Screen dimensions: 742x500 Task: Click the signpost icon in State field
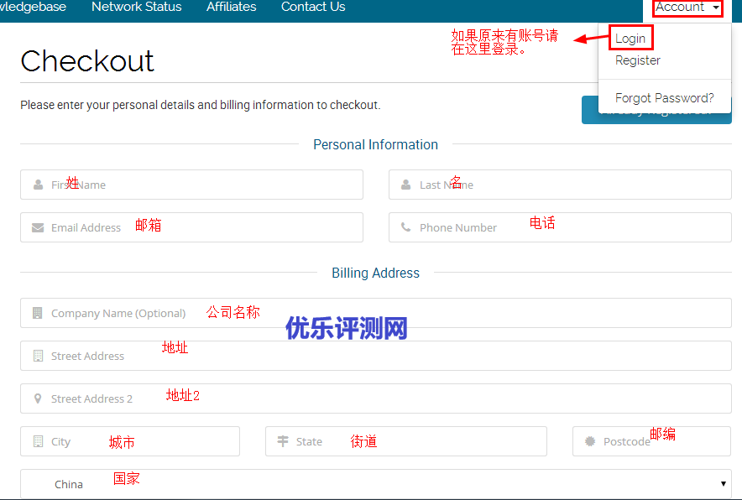[x=283, y=441]
